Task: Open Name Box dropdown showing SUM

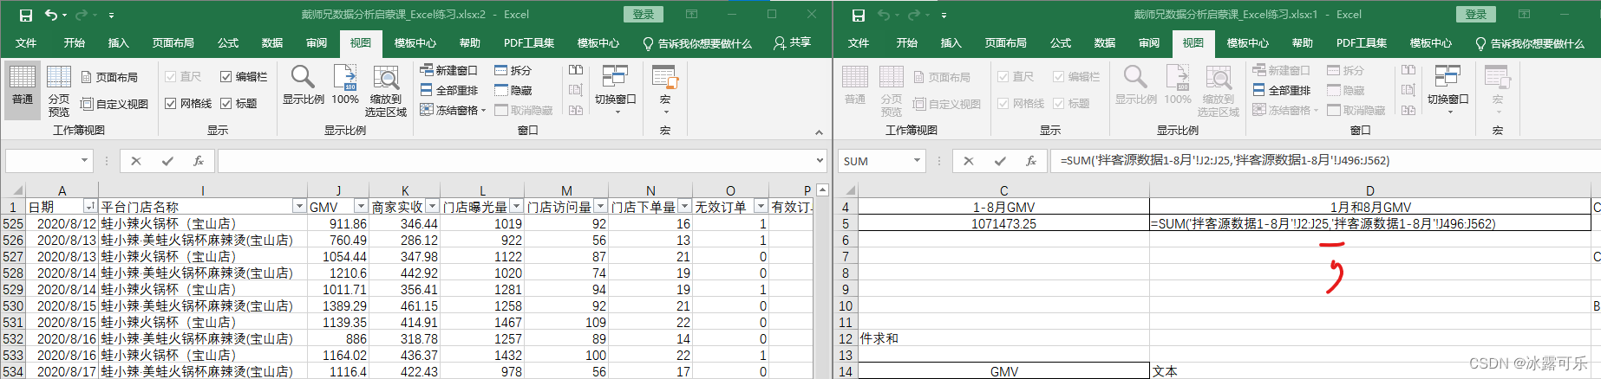Action: click(917, 161)
